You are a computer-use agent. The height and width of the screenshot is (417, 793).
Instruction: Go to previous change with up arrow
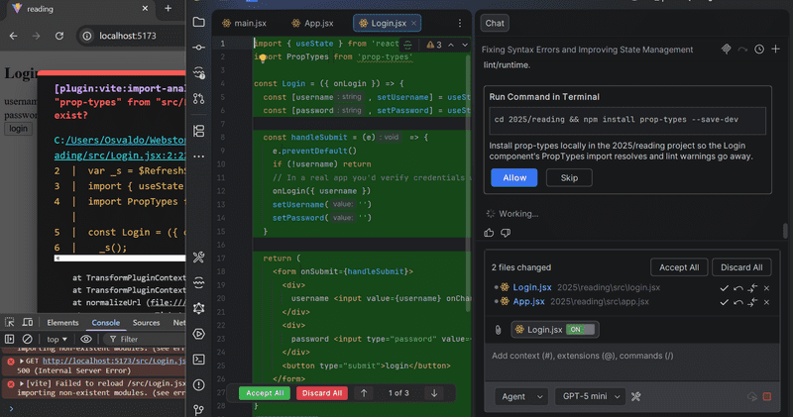364,393
